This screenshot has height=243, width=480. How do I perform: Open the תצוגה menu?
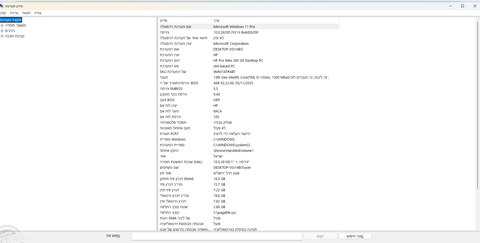(x=26, y=13)
